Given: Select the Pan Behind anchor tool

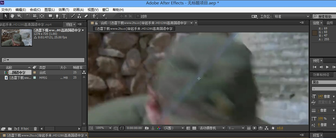Looking at the screenshot, I should coord(42,16).
